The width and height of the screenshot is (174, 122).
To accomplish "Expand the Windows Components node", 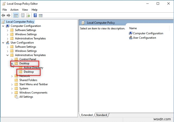I will pos(12,93).
